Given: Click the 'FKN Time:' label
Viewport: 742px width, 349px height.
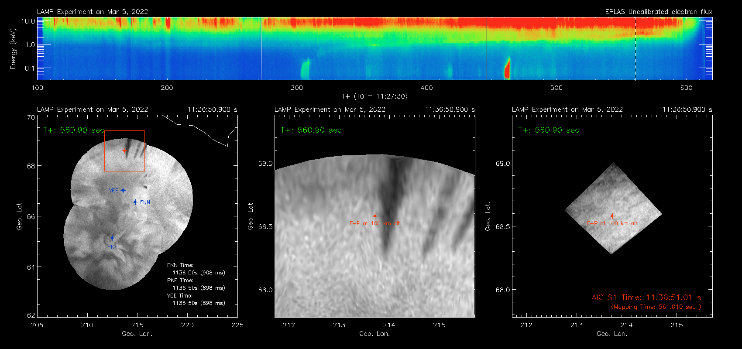Looking at the screenshot, I should 180,265.
